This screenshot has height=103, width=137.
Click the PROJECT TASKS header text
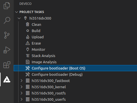click(x=32, y=12)
